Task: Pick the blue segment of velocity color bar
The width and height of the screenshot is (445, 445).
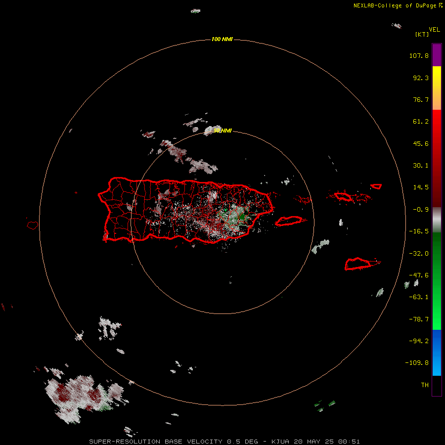Action: (x=437, y=353)
